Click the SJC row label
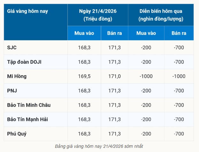The image size is (199, 152). click(x=12, y=47)
